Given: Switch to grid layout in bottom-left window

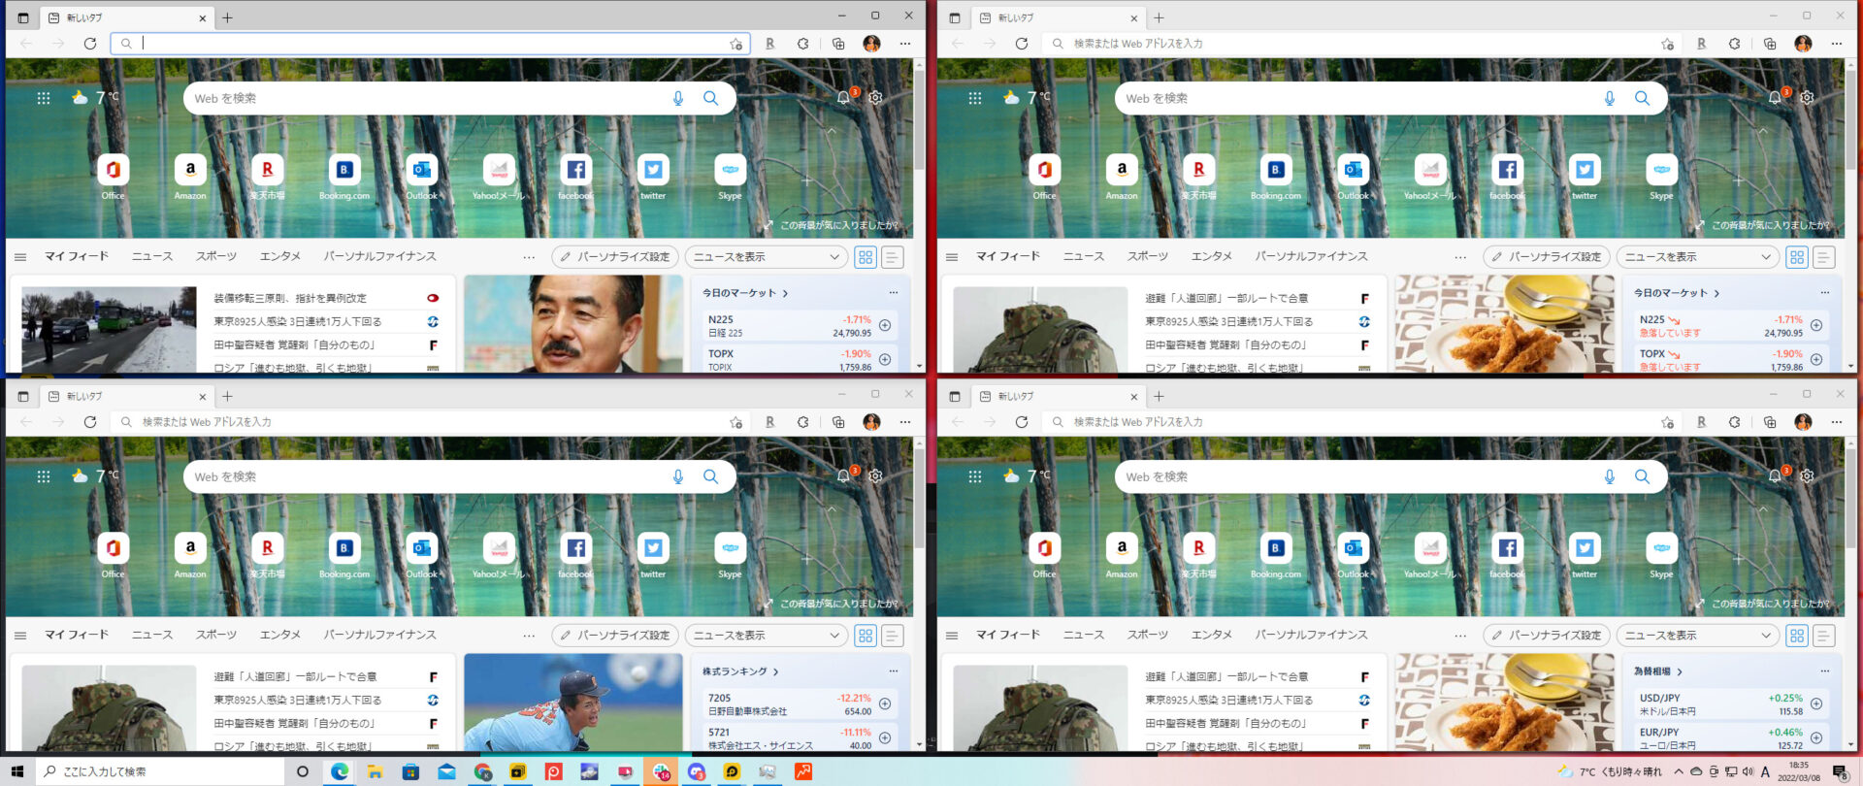Looking at the screenshot, I should point(866,636).
